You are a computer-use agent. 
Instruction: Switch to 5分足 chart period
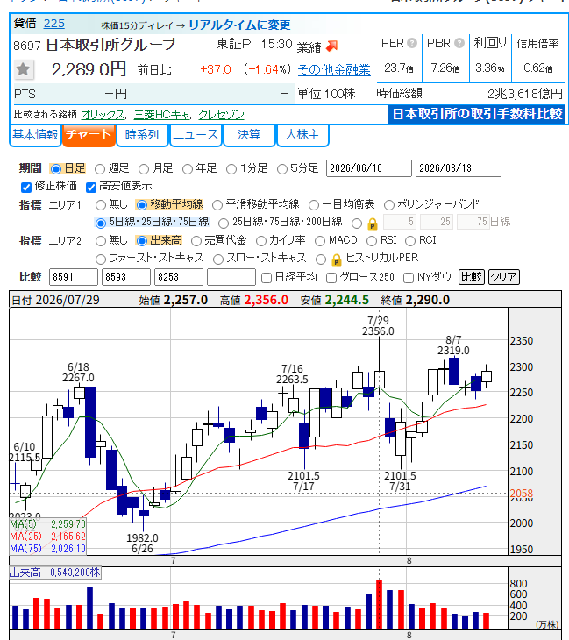(x=282, y=169)
